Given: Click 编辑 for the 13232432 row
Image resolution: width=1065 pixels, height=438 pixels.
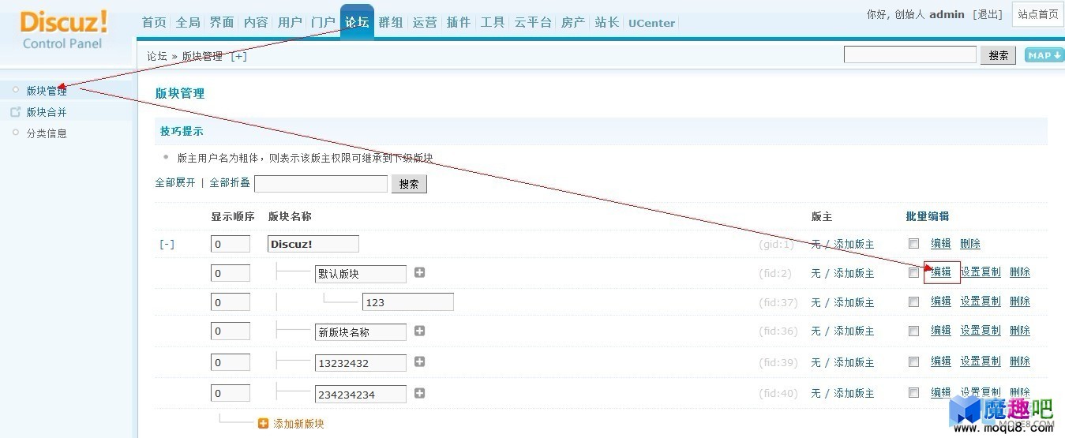Looking at the screenshot, I should [941, 361].
